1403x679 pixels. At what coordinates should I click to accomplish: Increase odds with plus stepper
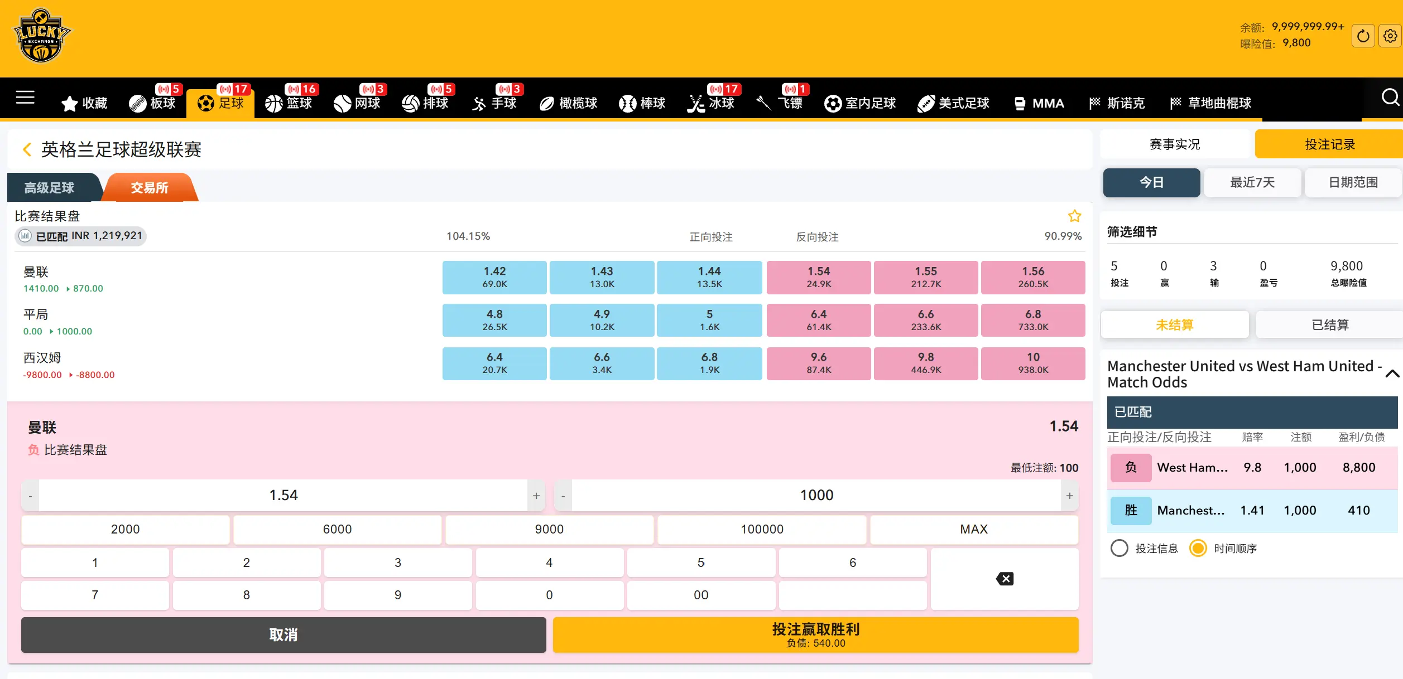click(536, 496)
